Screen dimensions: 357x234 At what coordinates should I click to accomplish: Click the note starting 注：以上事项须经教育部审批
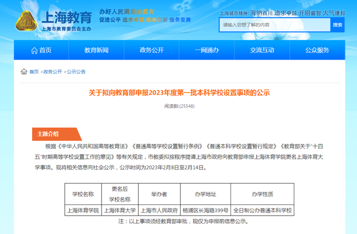click(184, 221)
